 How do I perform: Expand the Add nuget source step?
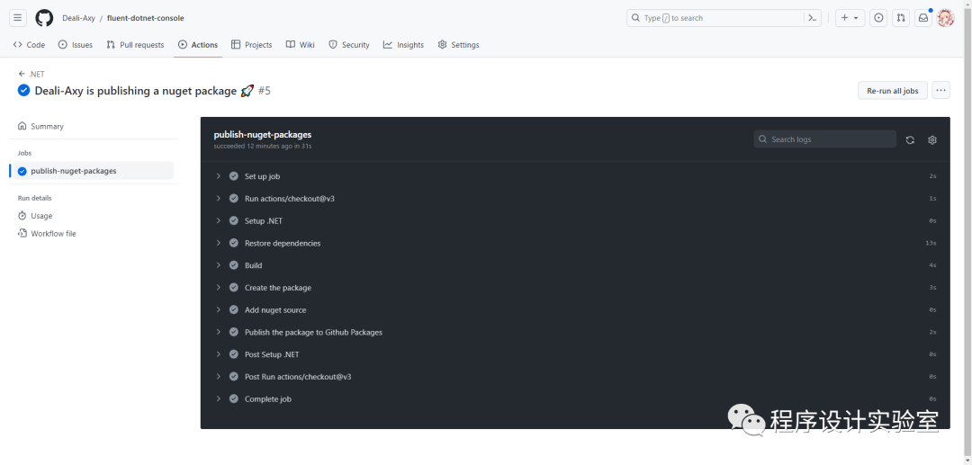pyautogui.click(x=218, y=309)
